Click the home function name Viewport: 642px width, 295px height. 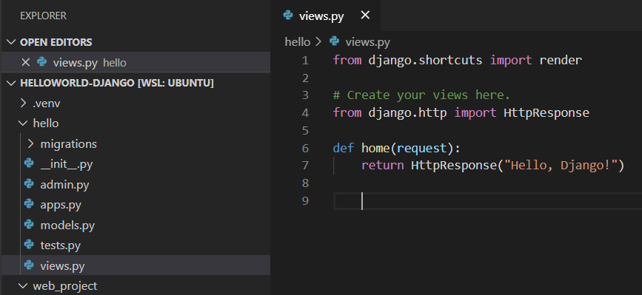coord(375,148)
